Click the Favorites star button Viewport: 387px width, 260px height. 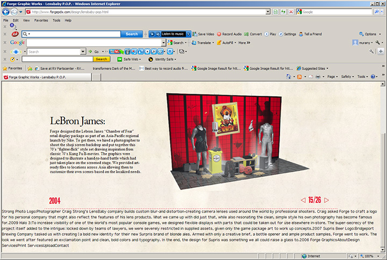tap(12, 68)
